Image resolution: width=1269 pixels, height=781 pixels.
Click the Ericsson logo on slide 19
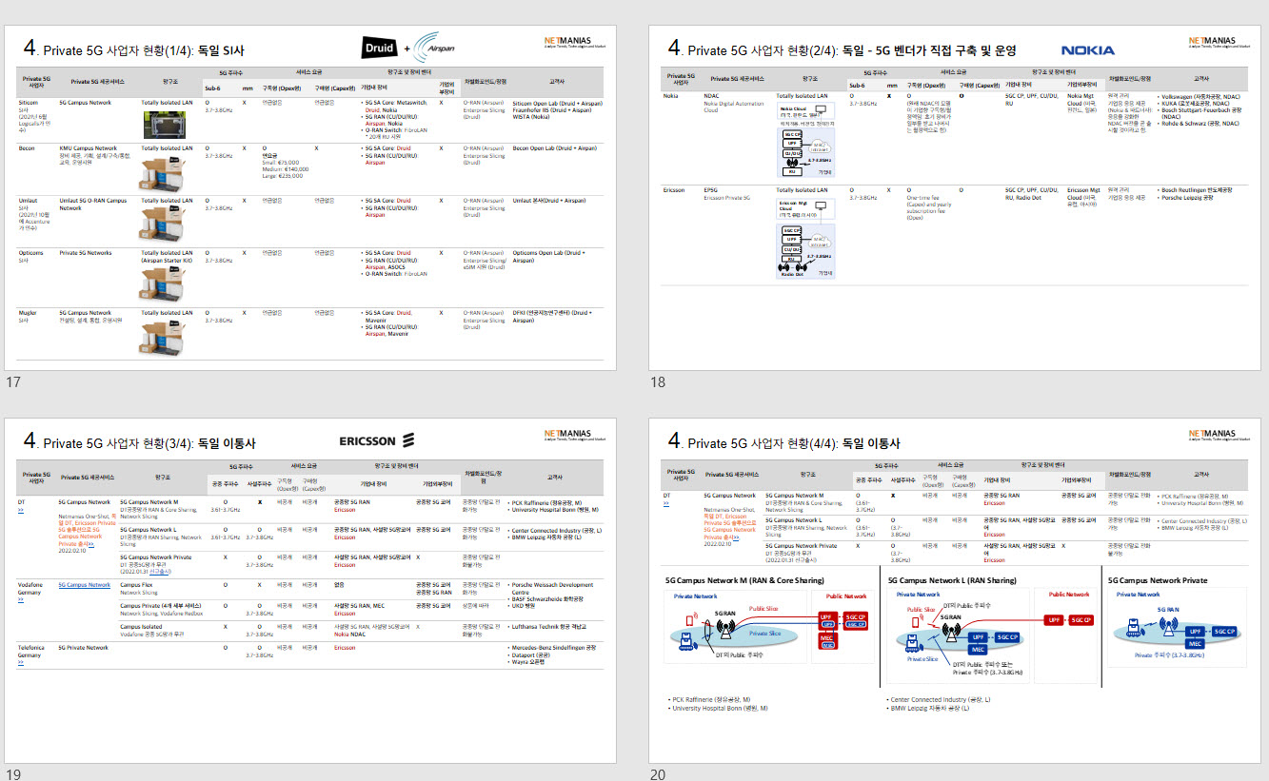pos(377,440)
